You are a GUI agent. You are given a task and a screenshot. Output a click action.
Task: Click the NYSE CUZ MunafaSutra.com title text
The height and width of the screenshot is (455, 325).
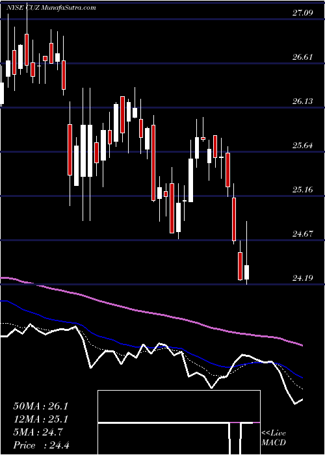click(x=51, y=8)
